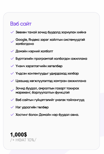Click the Бүртгэлийн програмтай холбогдон ажиллана text
Image resolution: width=104 pixels, height=154 pixels.
coord(51,59)
